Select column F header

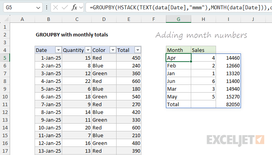[x=153, y=19]
